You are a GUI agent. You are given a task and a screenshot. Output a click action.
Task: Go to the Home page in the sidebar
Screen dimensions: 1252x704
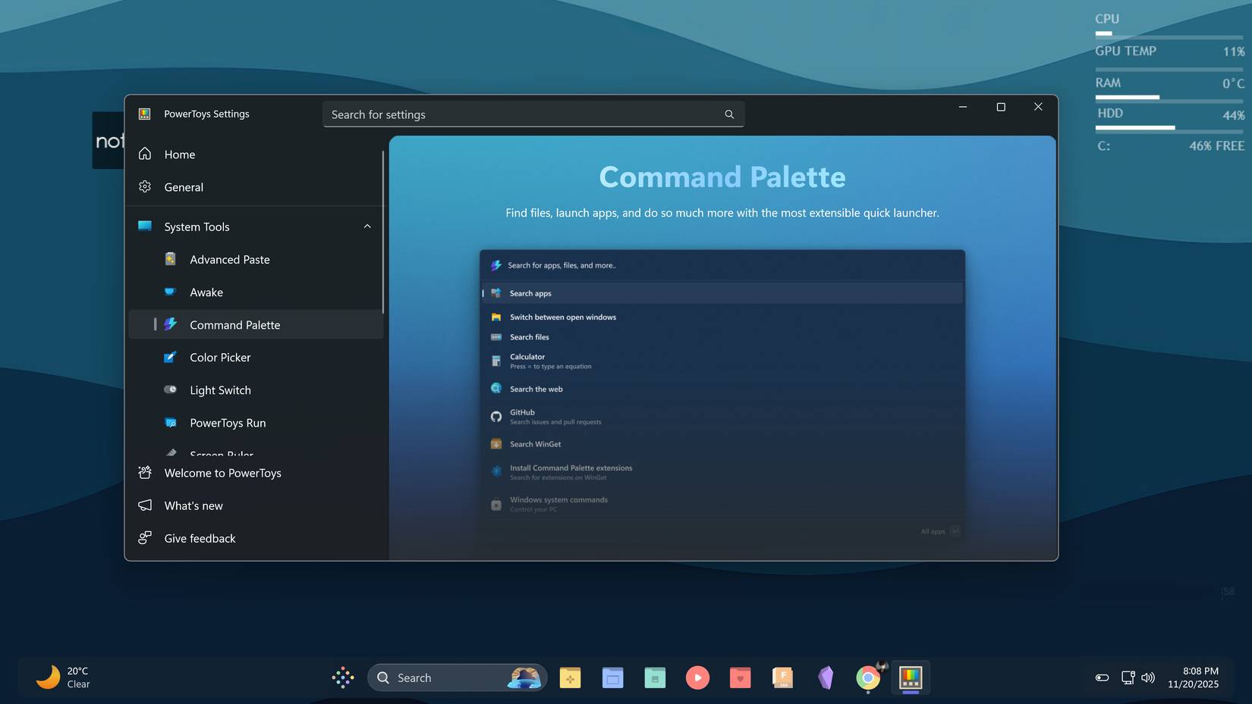tap(179, 154)
